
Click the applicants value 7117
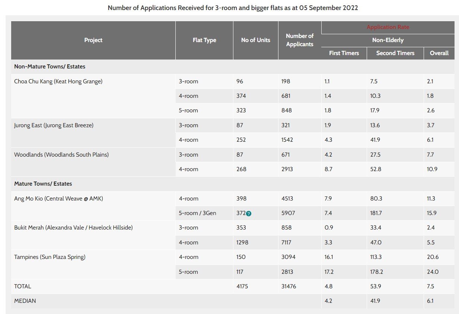[x=287, y=243]
